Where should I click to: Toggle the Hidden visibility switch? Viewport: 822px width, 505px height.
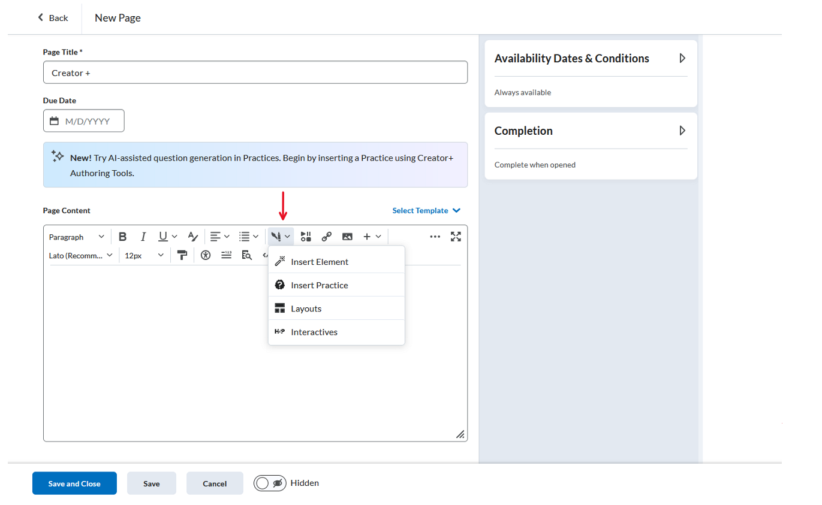click(270, 483)
